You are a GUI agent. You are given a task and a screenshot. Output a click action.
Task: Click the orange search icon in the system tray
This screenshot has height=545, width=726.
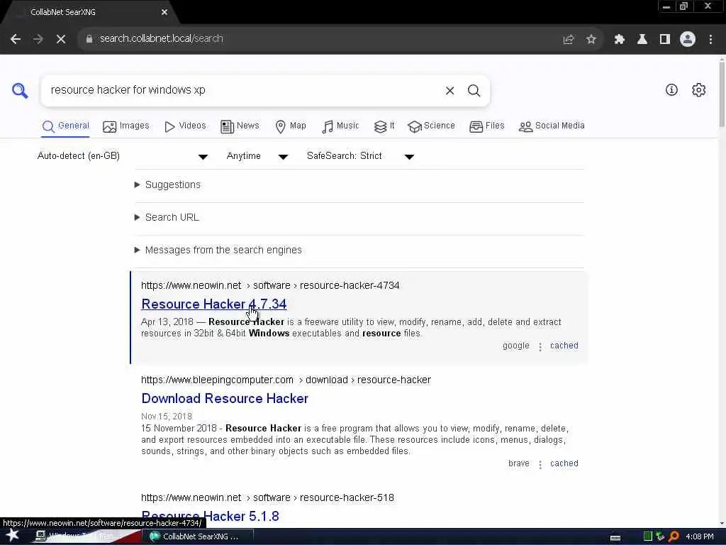pyautogui.click(x=674, y=536)
